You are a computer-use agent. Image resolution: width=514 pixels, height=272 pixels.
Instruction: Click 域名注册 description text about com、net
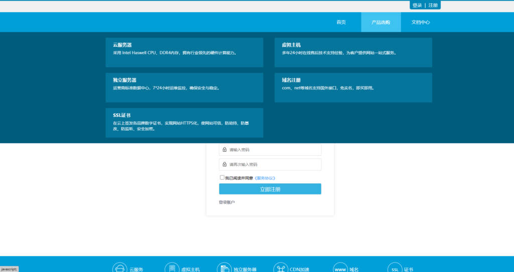[x=328, y=88]
